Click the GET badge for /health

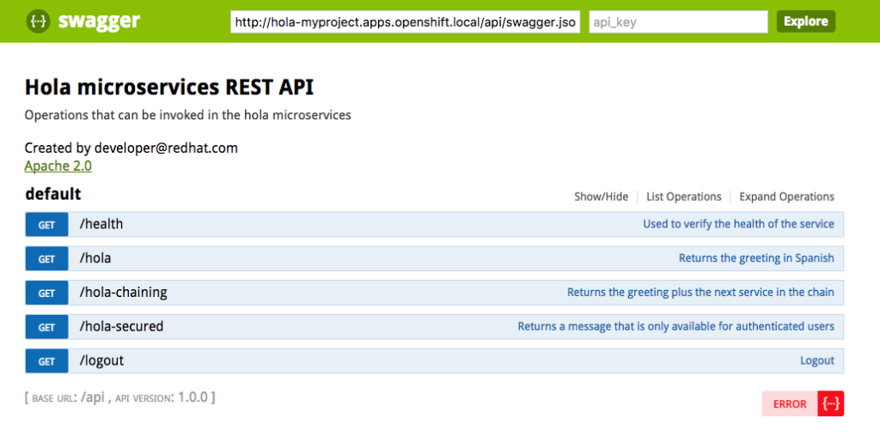tap(46, 225)
